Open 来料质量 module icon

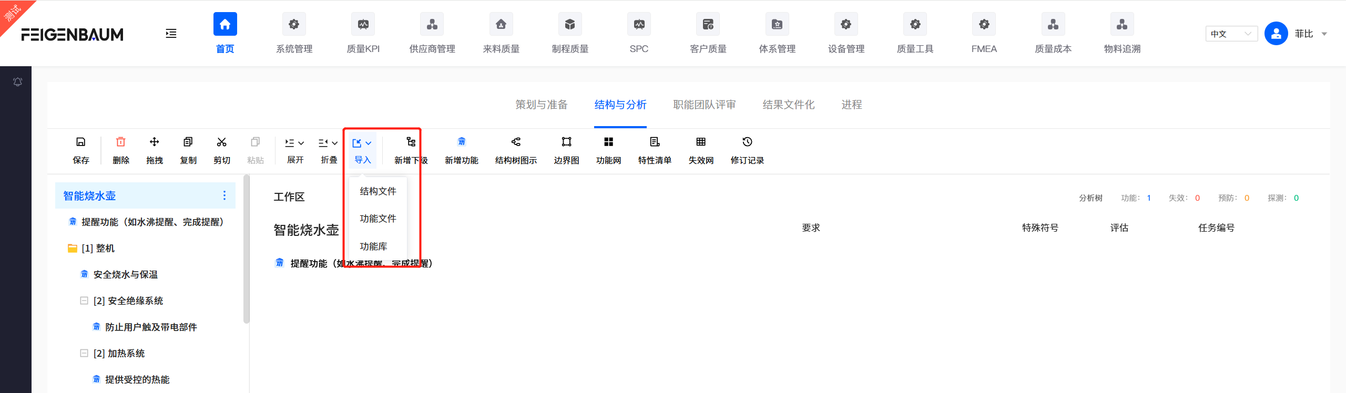pos(501,24)
